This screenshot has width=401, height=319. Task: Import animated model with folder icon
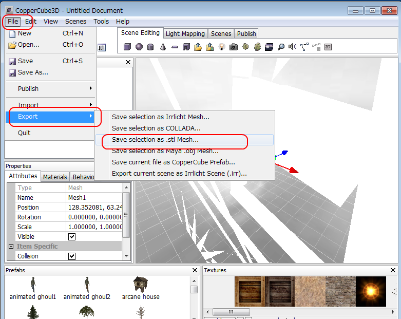[209, 47]
